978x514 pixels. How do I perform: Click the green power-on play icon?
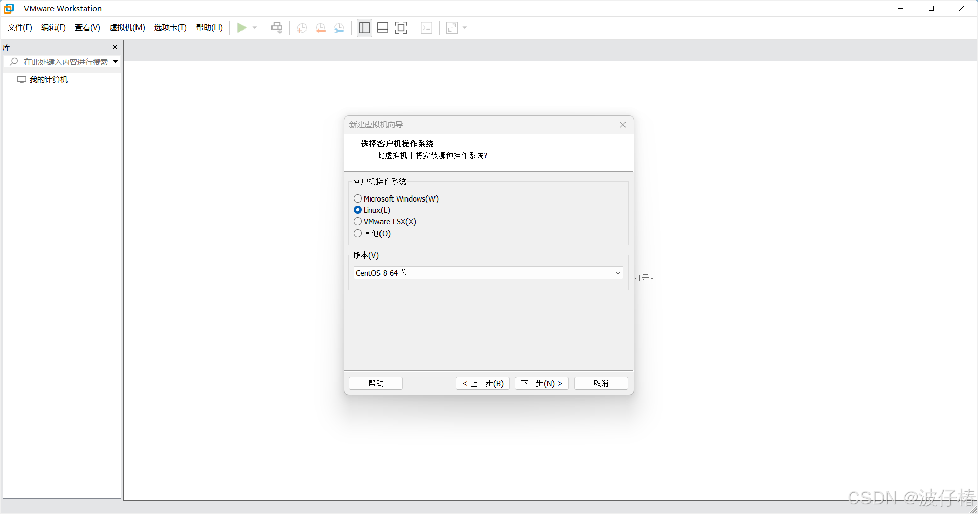click(242, 27)
